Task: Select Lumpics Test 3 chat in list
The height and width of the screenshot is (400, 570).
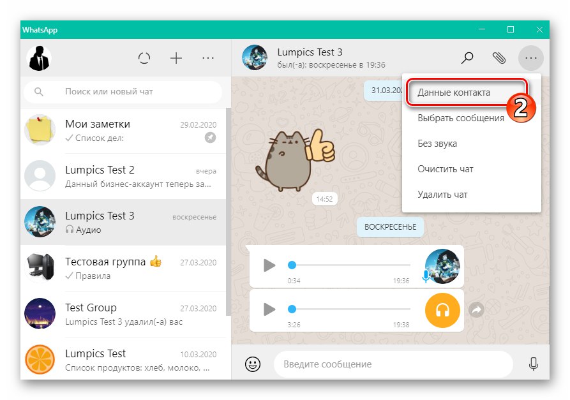Action: click(x=123, y=222)
